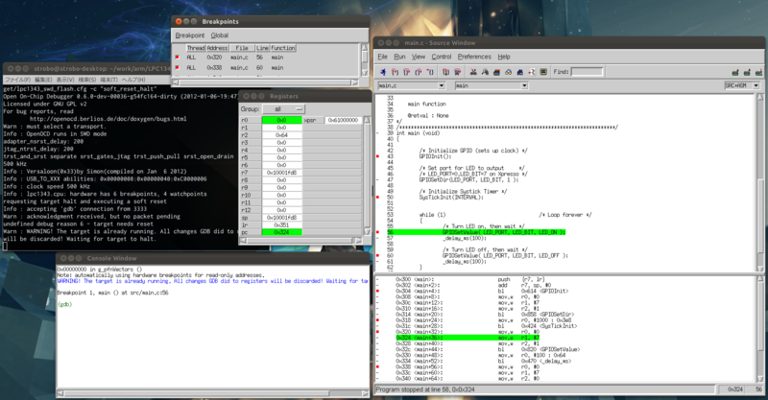Open the Local Variables toolbar icon
The width and height of the screenshot is (768, 400).
(519, 72)
